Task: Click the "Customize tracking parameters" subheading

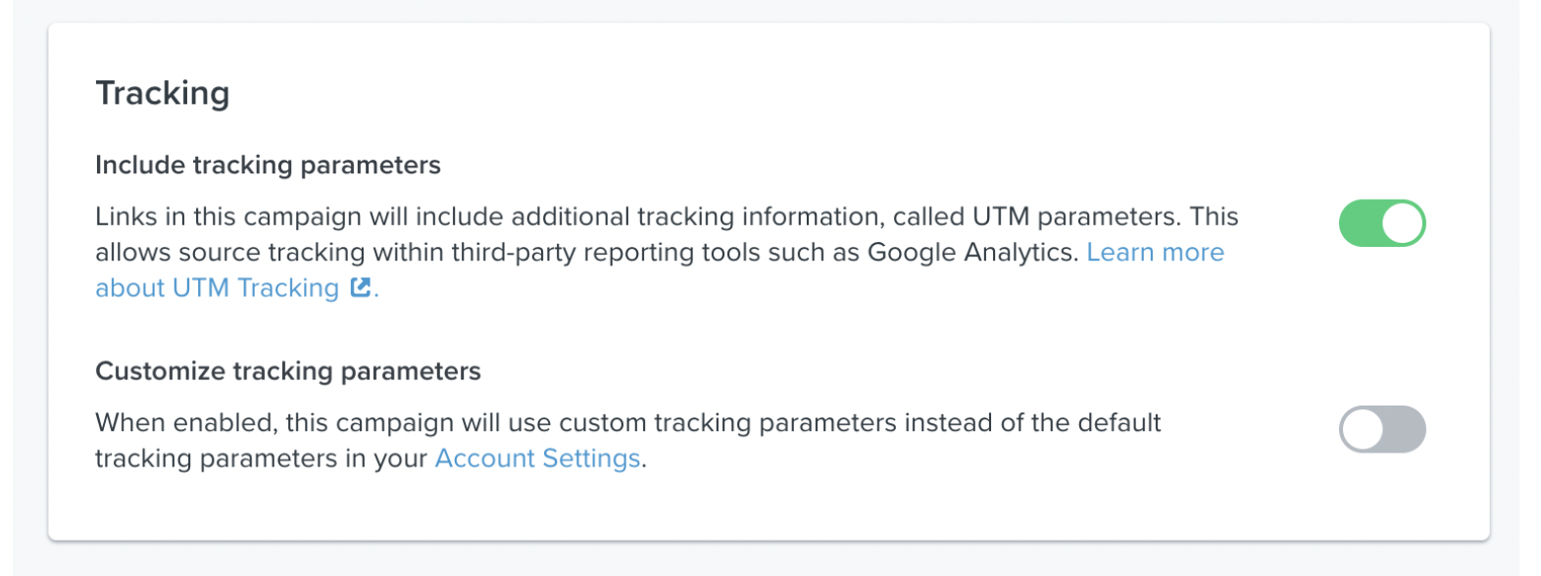Action: pyautogui.click(x=288, y=371)
